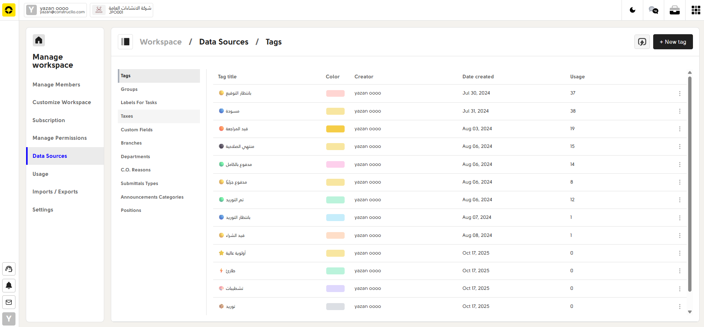
Task: Click the Y avatar at bottom left
Action: point(9,319)
